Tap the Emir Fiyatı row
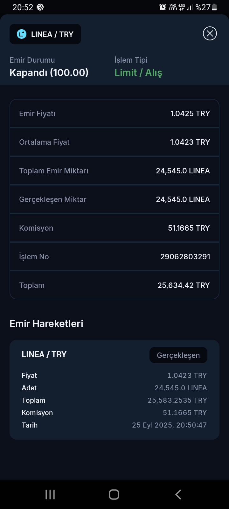The height and width of the screenshot is (509, 229). tap(114, 114)
